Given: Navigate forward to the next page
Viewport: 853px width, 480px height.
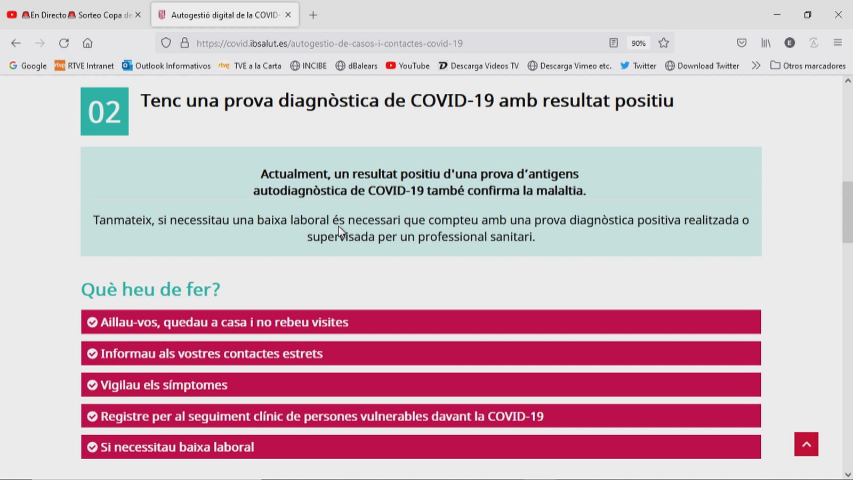Looking at the screenshot, I should click(x=40, y=43).
